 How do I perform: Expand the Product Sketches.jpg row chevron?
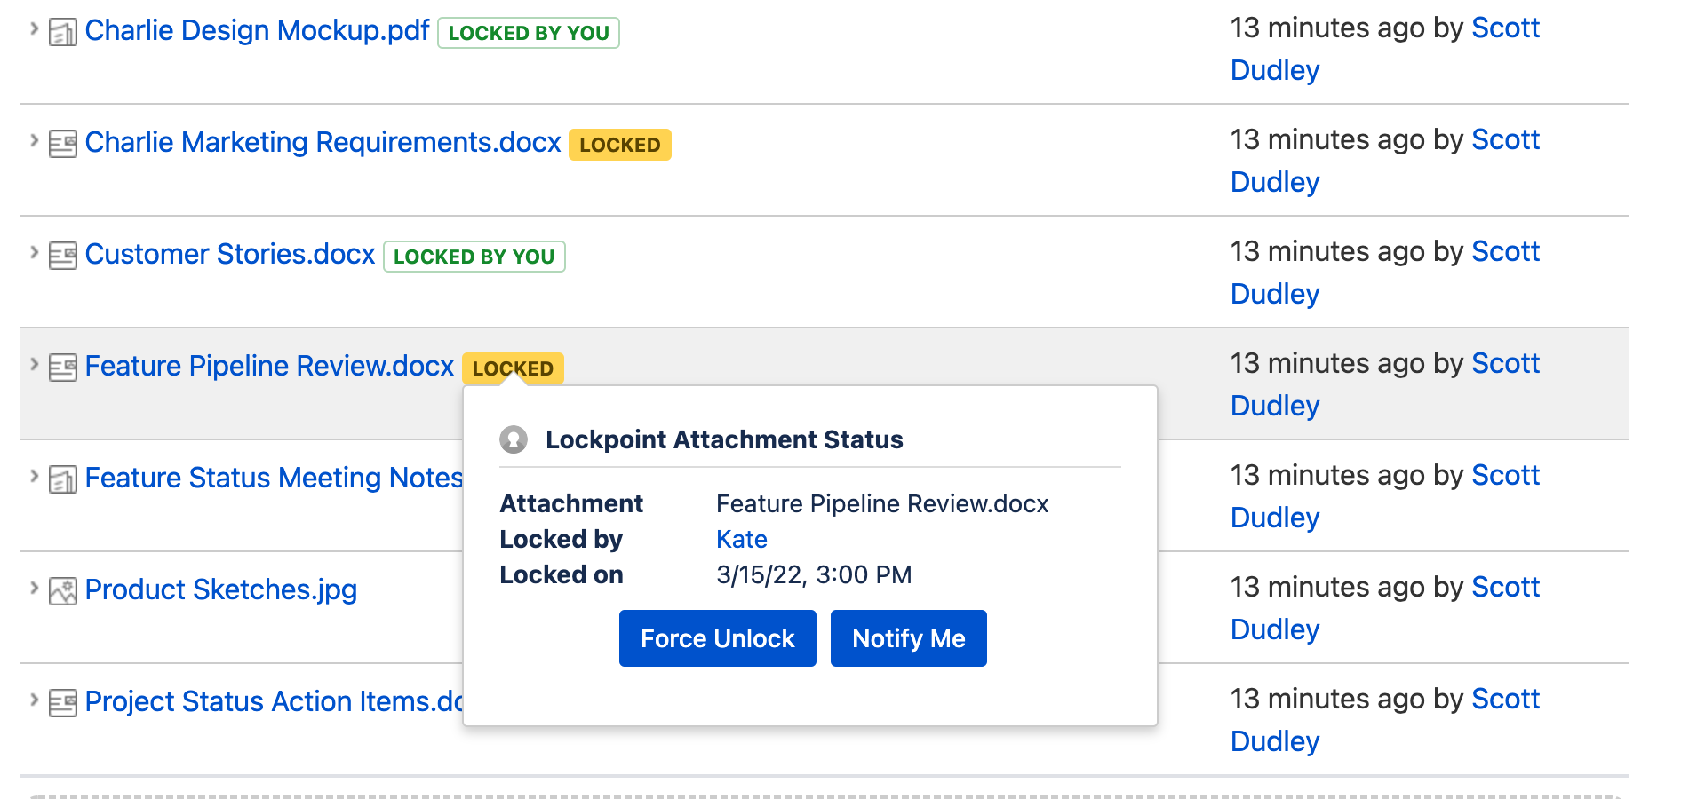(34, 588)
